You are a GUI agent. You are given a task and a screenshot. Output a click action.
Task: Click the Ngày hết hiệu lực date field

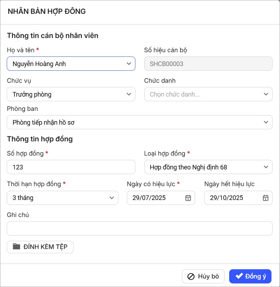click(x=234, y=198)
